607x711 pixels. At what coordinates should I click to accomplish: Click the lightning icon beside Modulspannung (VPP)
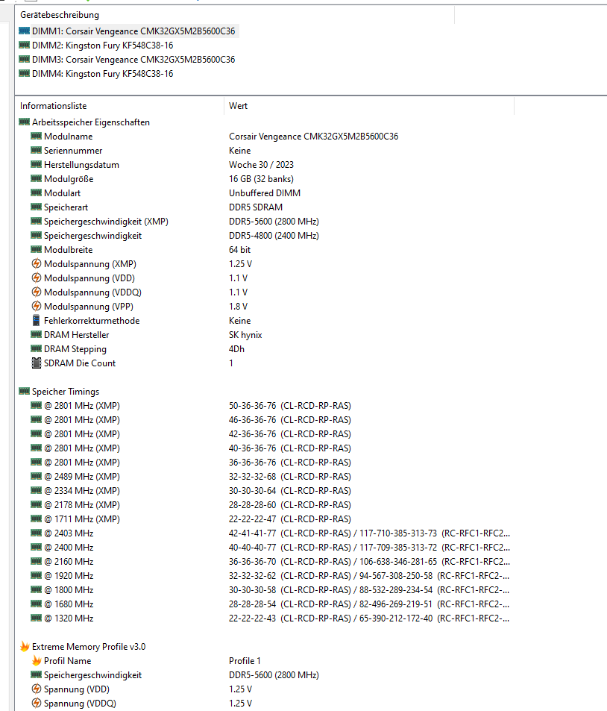click(x=37, y=306)
